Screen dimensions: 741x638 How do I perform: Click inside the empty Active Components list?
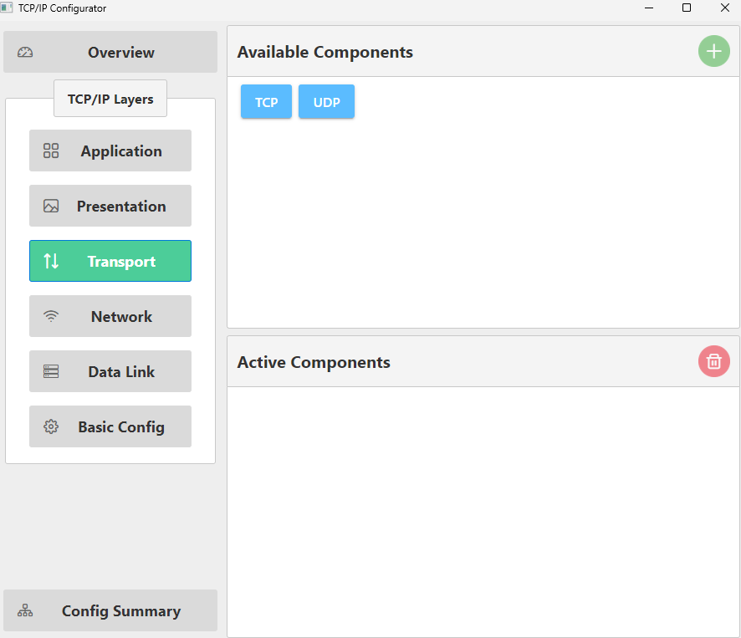click(x=483, y=510)
